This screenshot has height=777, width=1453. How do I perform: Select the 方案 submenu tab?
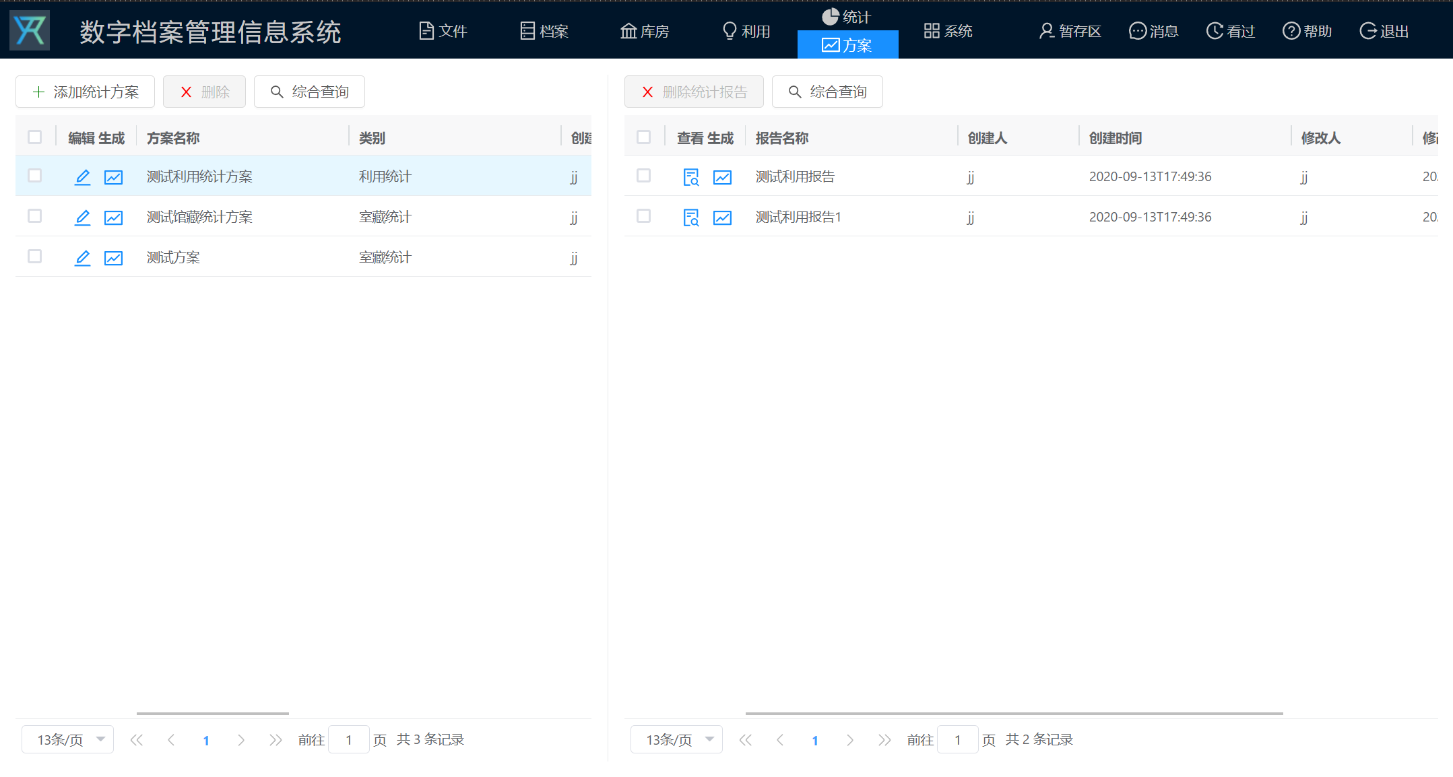point(847,45)
